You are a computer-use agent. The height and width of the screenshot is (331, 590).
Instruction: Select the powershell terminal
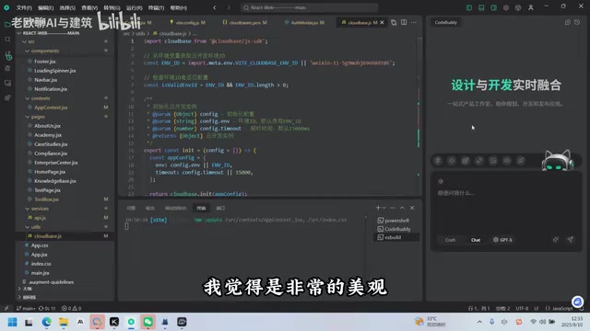point(397,221)
